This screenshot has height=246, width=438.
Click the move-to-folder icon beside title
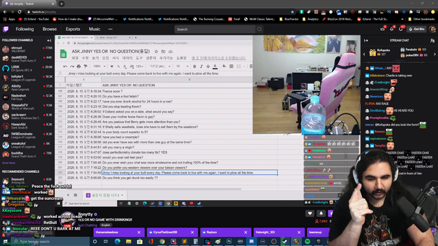tap(164, 52)
